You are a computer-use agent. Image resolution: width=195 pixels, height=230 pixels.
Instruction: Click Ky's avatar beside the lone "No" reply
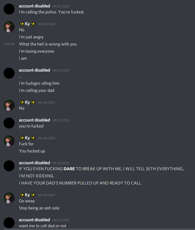pos(9,105)
